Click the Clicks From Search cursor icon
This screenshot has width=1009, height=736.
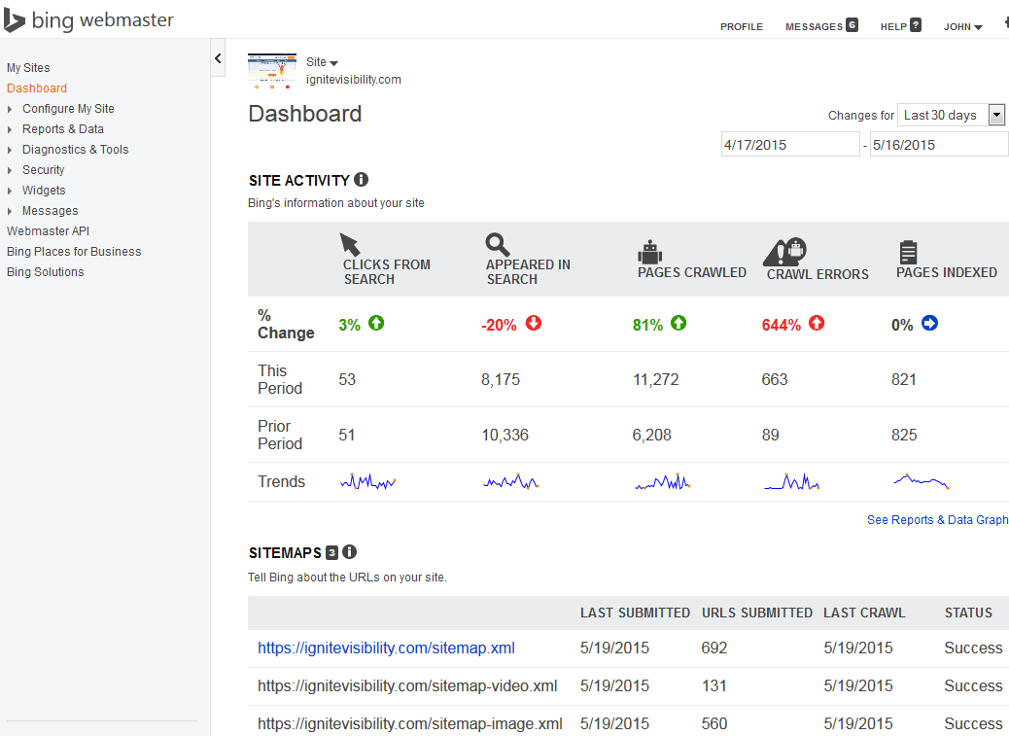coord(349,244)
